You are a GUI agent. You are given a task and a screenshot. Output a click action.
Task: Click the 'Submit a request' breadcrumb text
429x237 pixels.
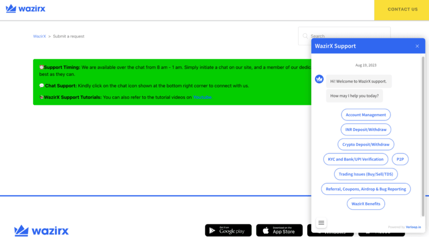coord(69,36)
